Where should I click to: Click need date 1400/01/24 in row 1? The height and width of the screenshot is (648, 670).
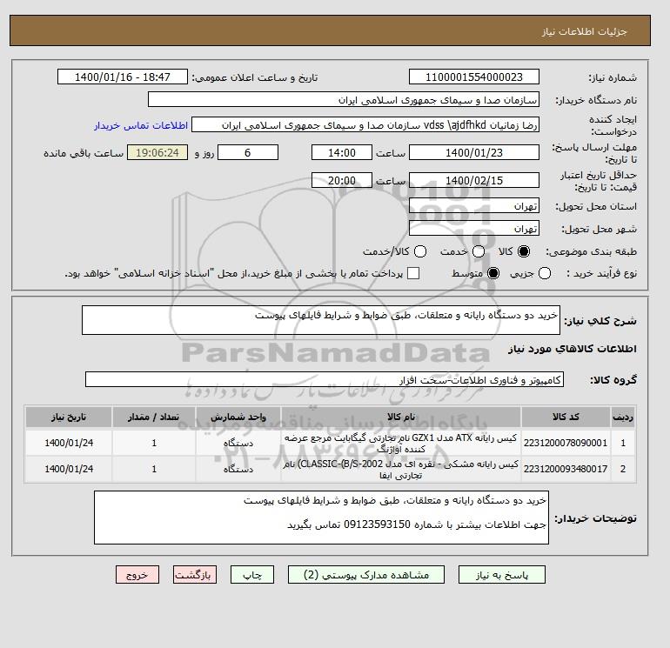coord(69,443)
